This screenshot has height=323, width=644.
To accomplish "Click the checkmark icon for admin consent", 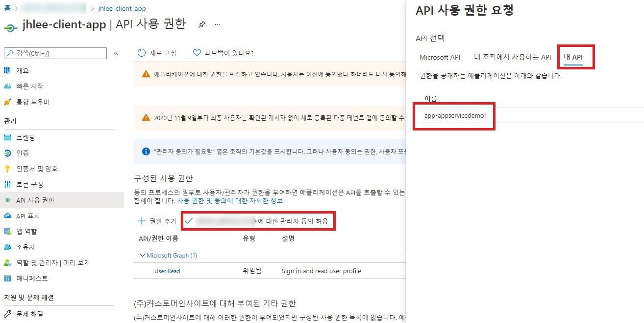I will click(188, 221).
